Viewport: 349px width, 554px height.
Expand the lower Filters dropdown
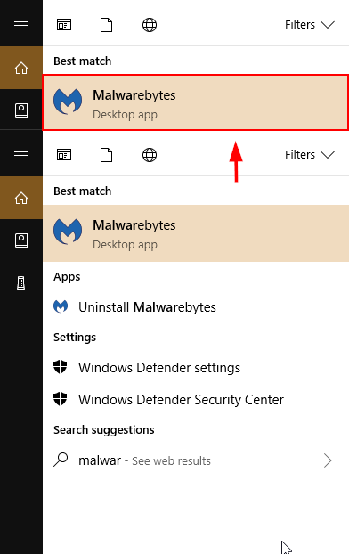pyautogui.click(x=310, y=154)
